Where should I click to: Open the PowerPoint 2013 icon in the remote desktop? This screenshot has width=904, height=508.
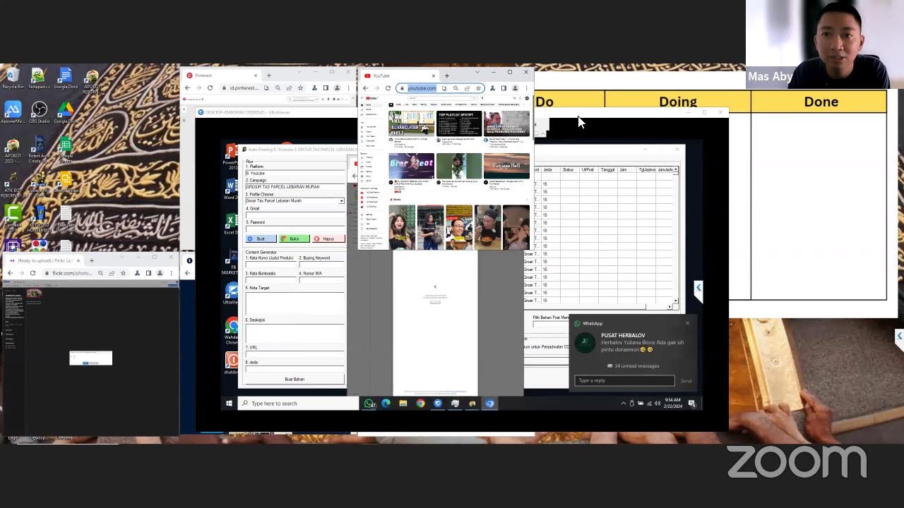[231, 155]
